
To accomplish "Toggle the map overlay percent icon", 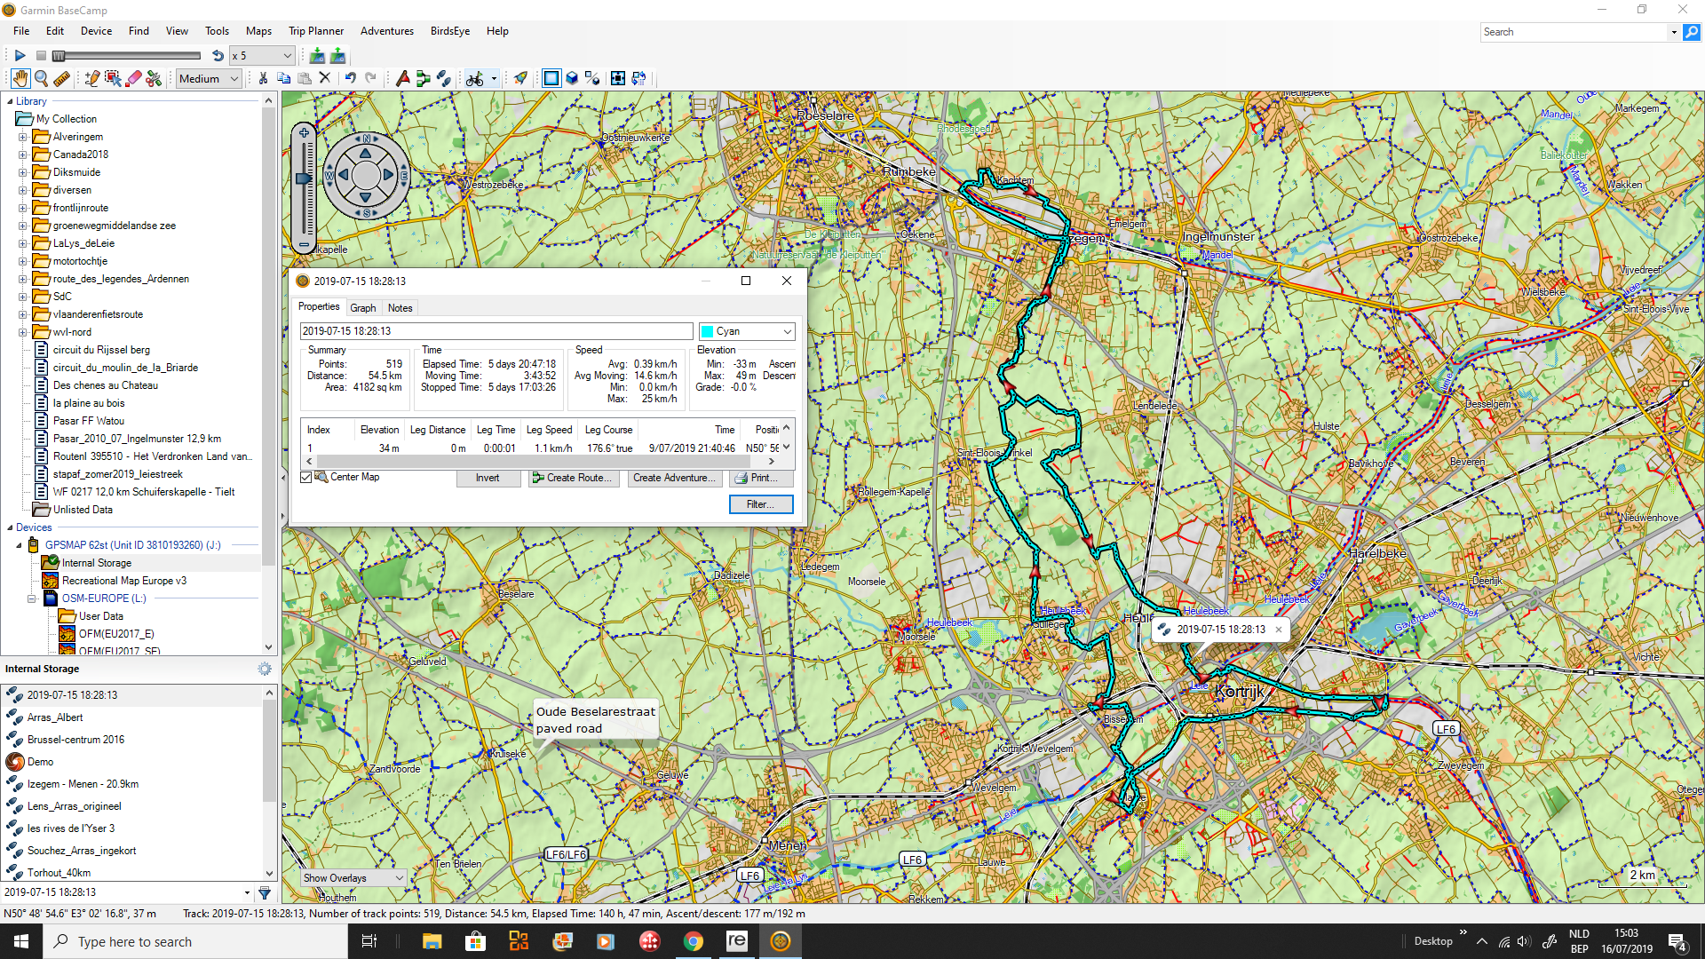I will 592,78.
